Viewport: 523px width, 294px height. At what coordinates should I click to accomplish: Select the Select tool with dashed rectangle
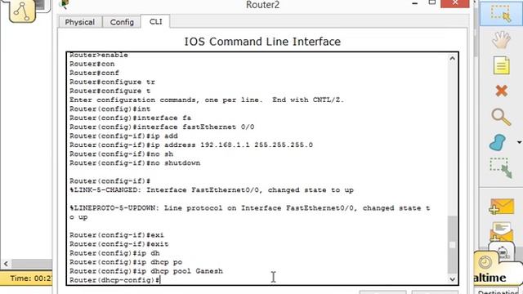coord(501,13)
